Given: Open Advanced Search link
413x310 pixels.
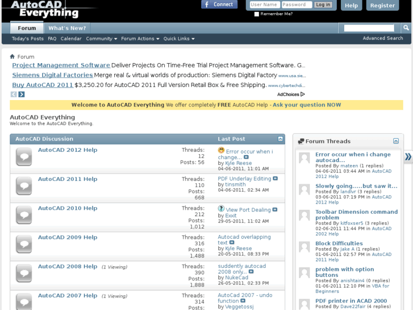Looking at the screenshot, I should point(382,38).
